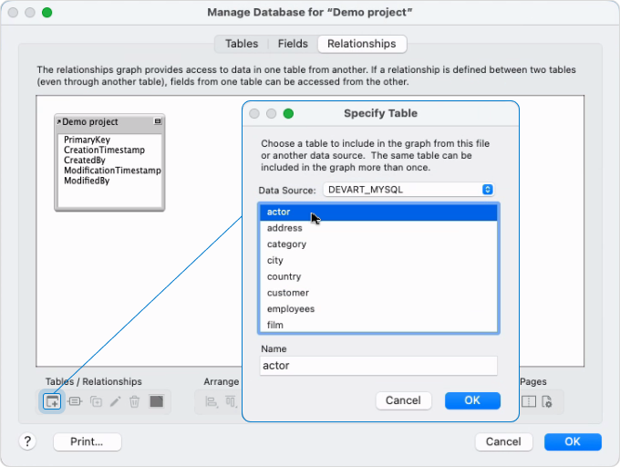Select the CreatedBy field

85,161
